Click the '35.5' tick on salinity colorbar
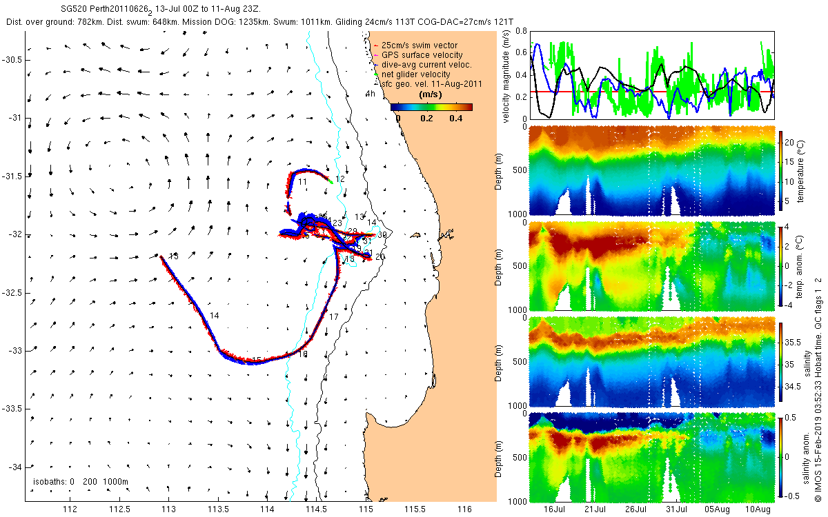 (793, 342)
